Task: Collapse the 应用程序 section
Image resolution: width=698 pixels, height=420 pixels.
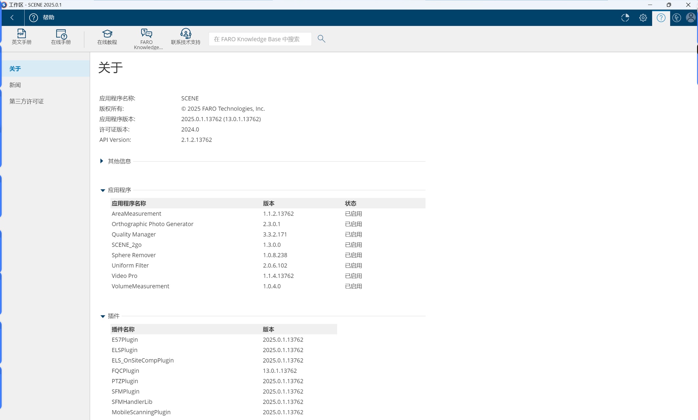Action: (x=103, y=190)
